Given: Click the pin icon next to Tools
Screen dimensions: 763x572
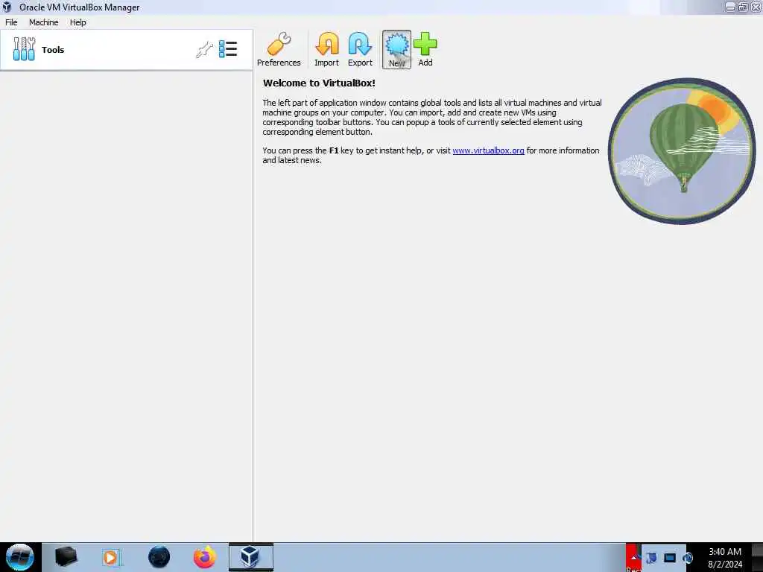Looking at the screenshot, I should [204, 50].
